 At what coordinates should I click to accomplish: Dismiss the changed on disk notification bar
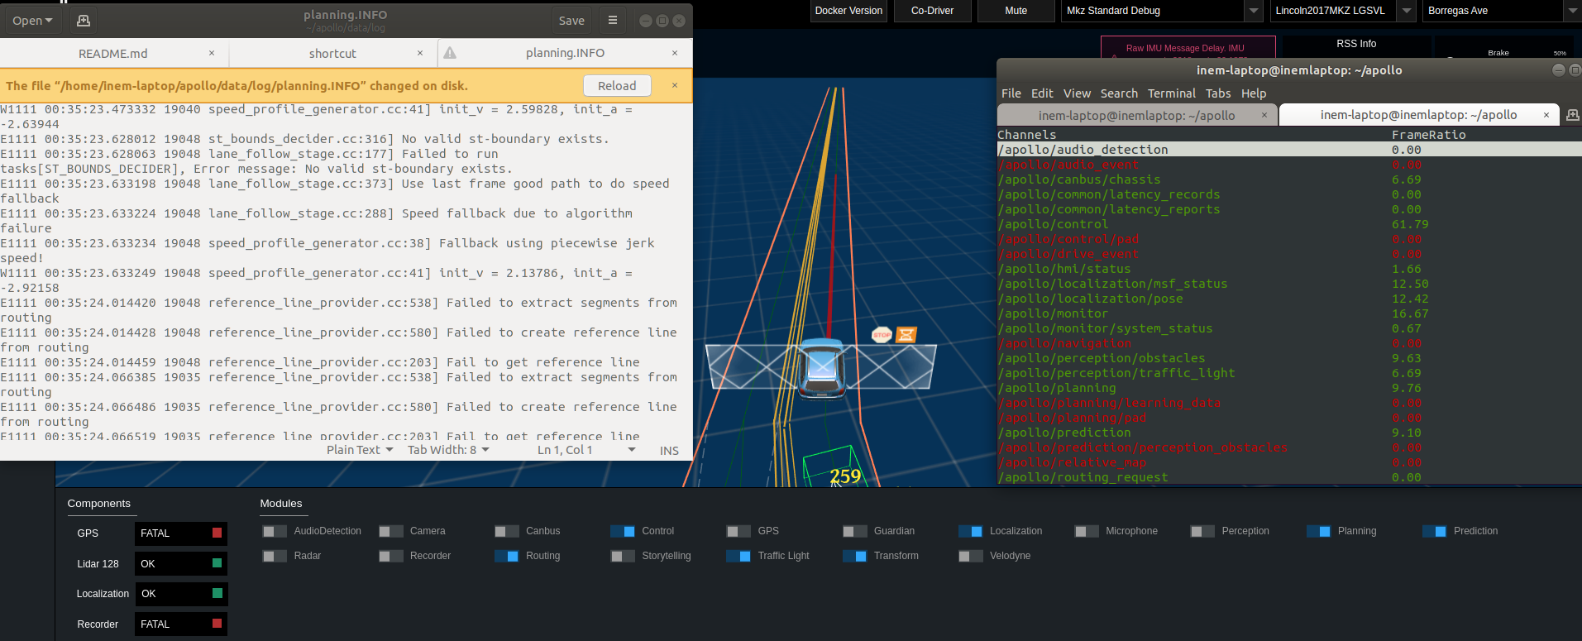(675, 85)
